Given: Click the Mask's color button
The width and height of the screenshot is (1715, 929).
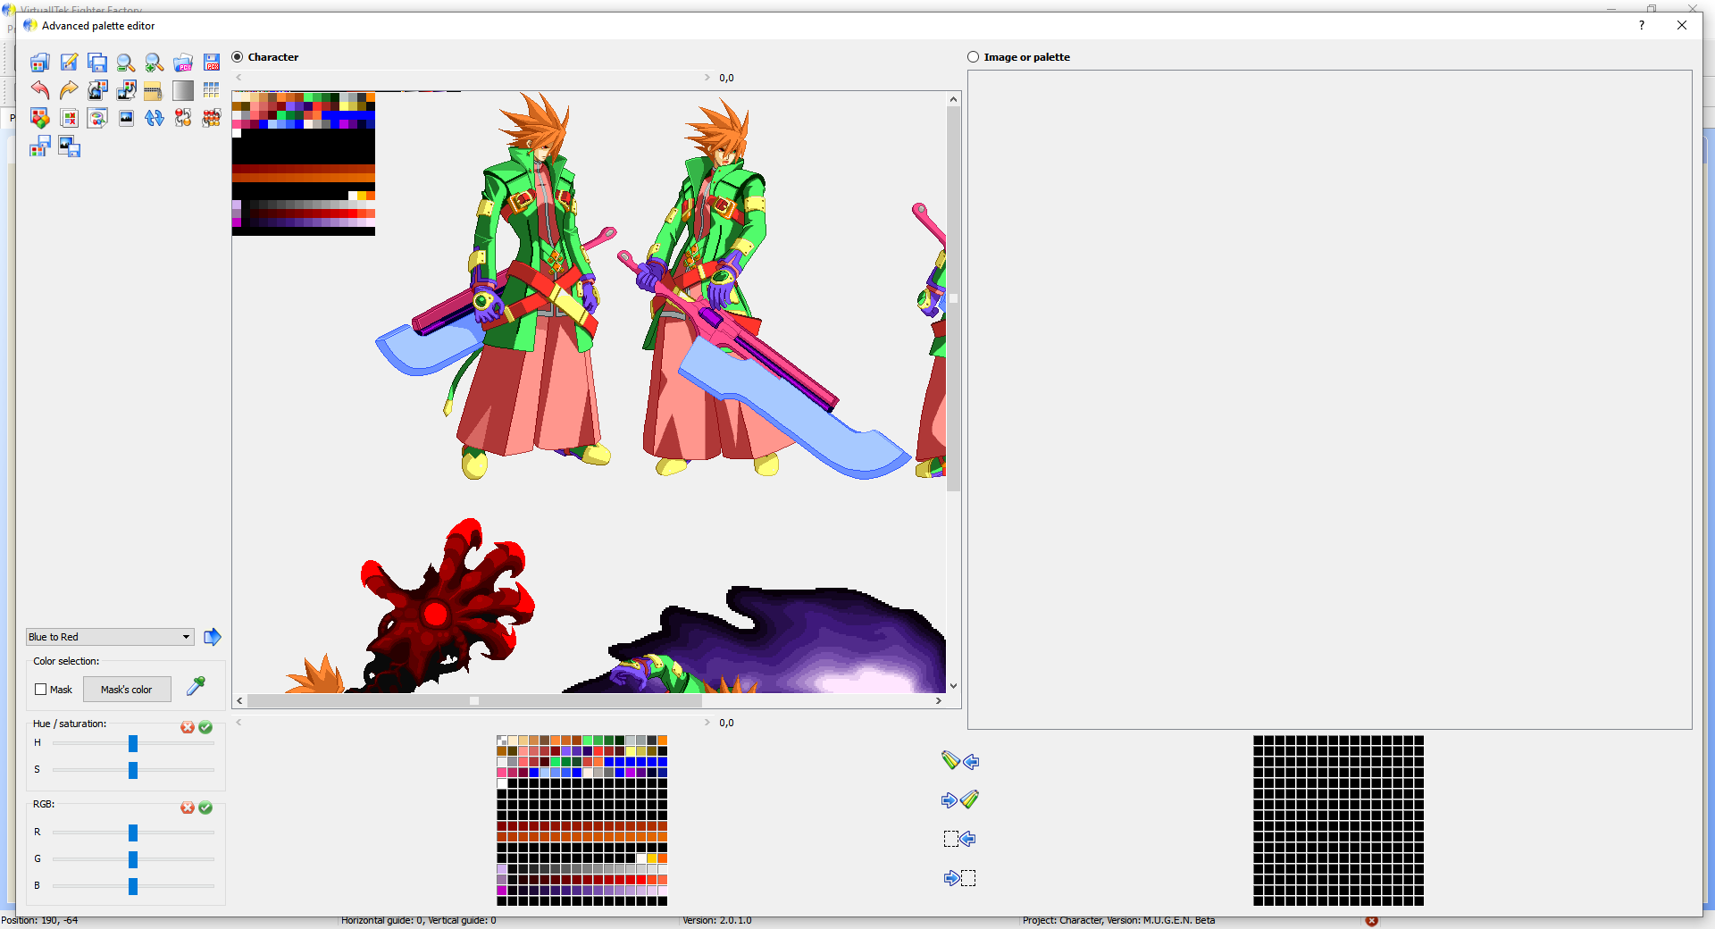Looking at the screenshot, I should (127, 690).
